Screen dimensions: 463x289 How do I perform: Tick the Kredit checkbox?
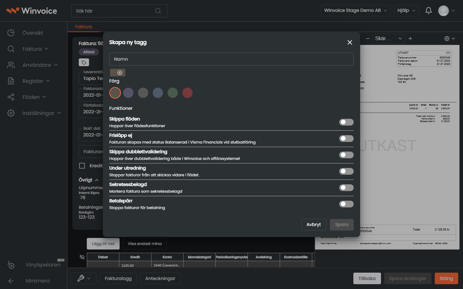click(82, 166)
